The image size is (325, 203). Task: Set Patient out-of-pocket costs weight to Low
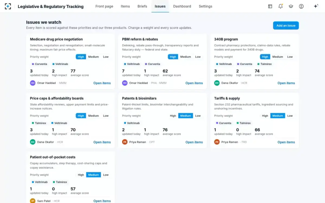[x=106, y=175]
